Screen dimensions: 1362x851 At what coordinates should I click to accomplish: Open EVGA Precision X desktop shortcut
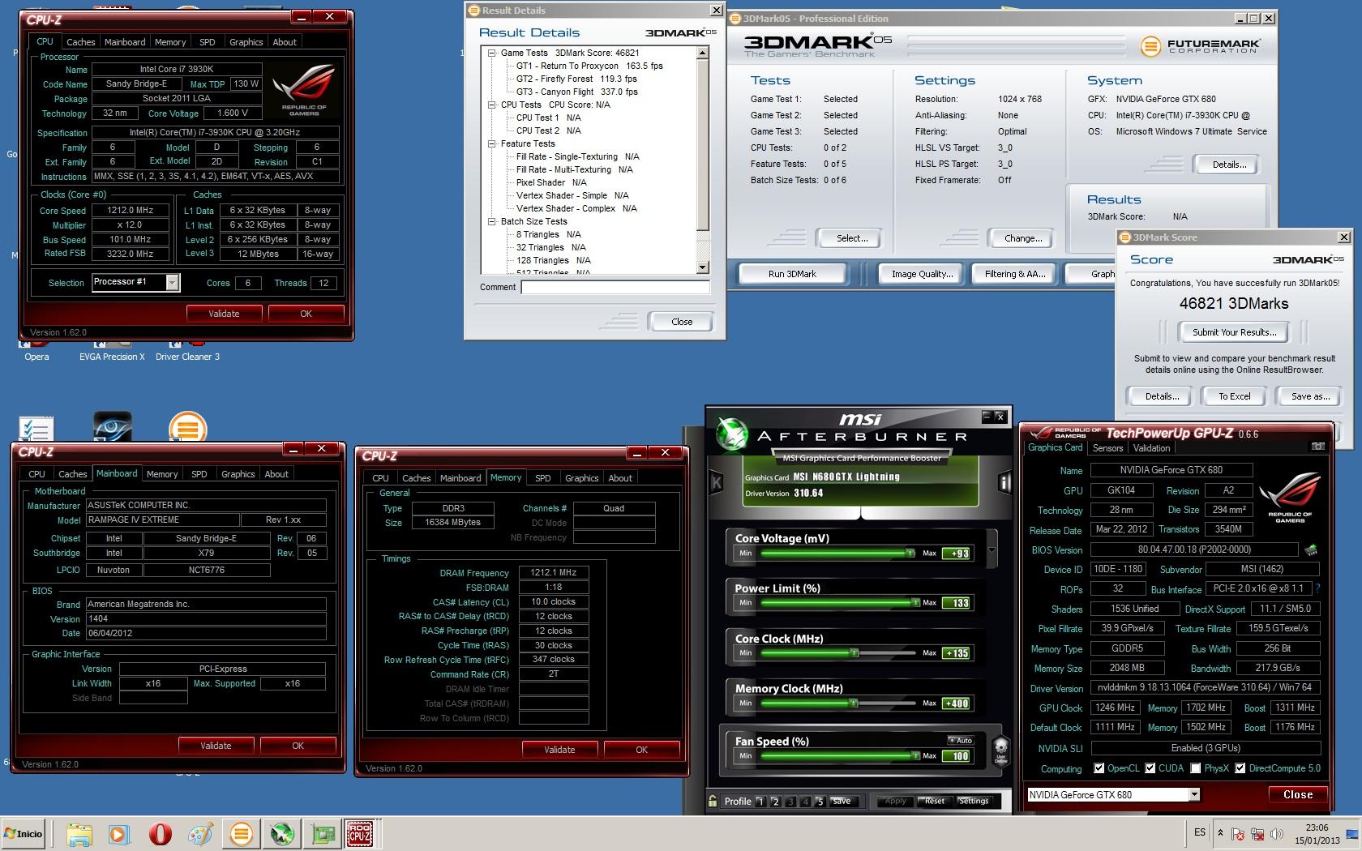click(112, 349)
